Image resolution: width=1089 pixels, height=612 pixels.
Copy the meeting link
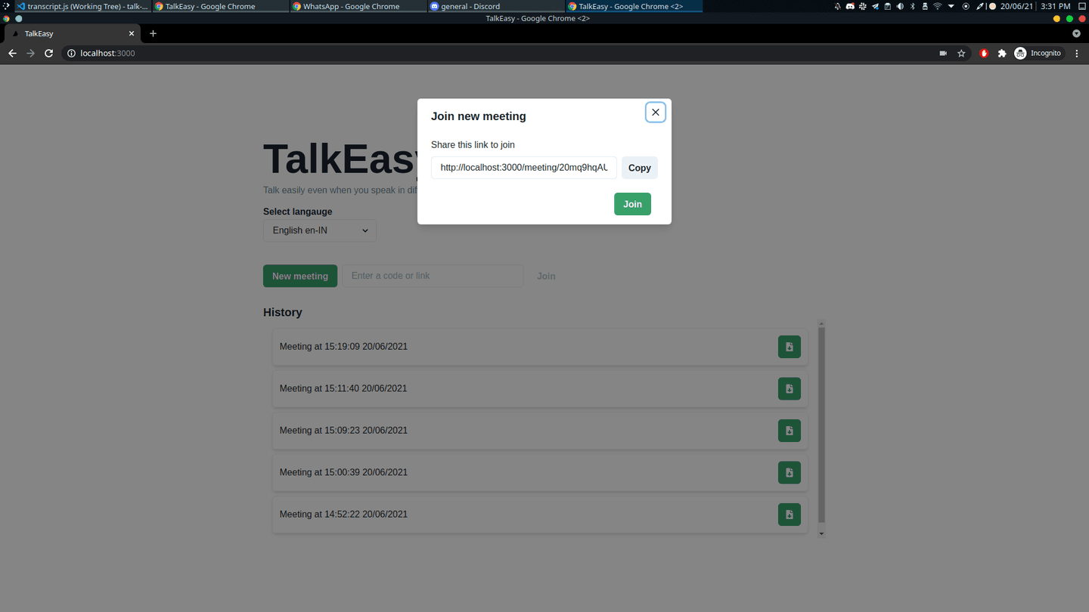640,168
